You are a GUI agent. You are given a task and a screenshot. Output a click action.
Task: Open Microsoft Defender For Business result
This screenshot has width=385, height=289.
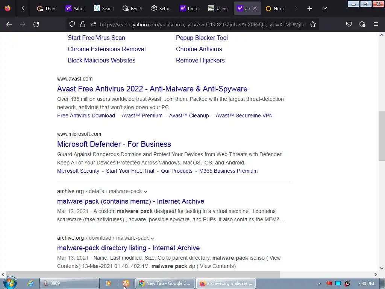(x=114, y=144)
